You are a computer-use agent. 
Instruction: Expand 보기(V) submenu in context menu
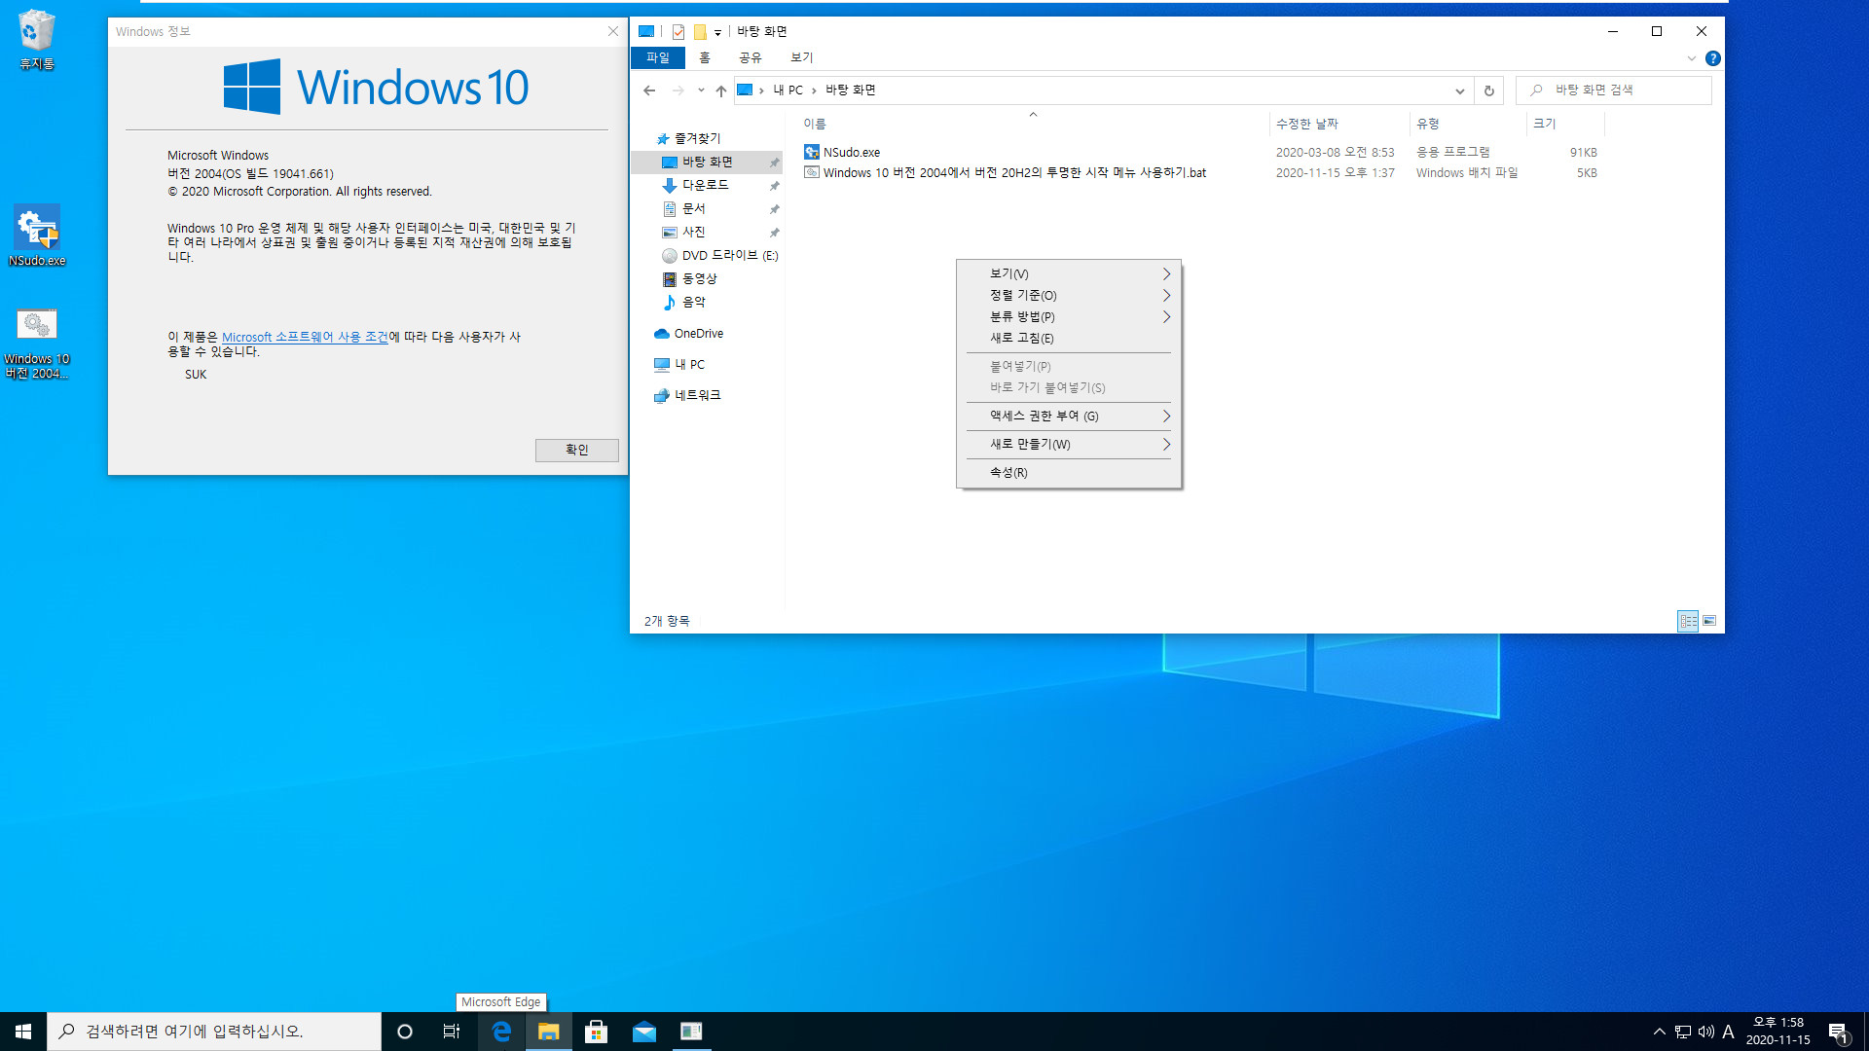[1069, 273]
